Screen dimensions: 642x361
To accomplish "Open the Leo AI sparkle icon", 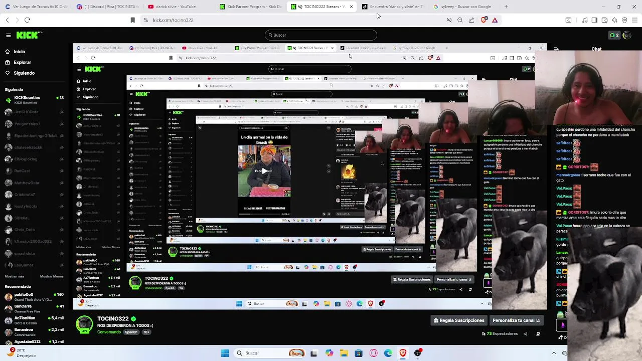I will [614, 20].
